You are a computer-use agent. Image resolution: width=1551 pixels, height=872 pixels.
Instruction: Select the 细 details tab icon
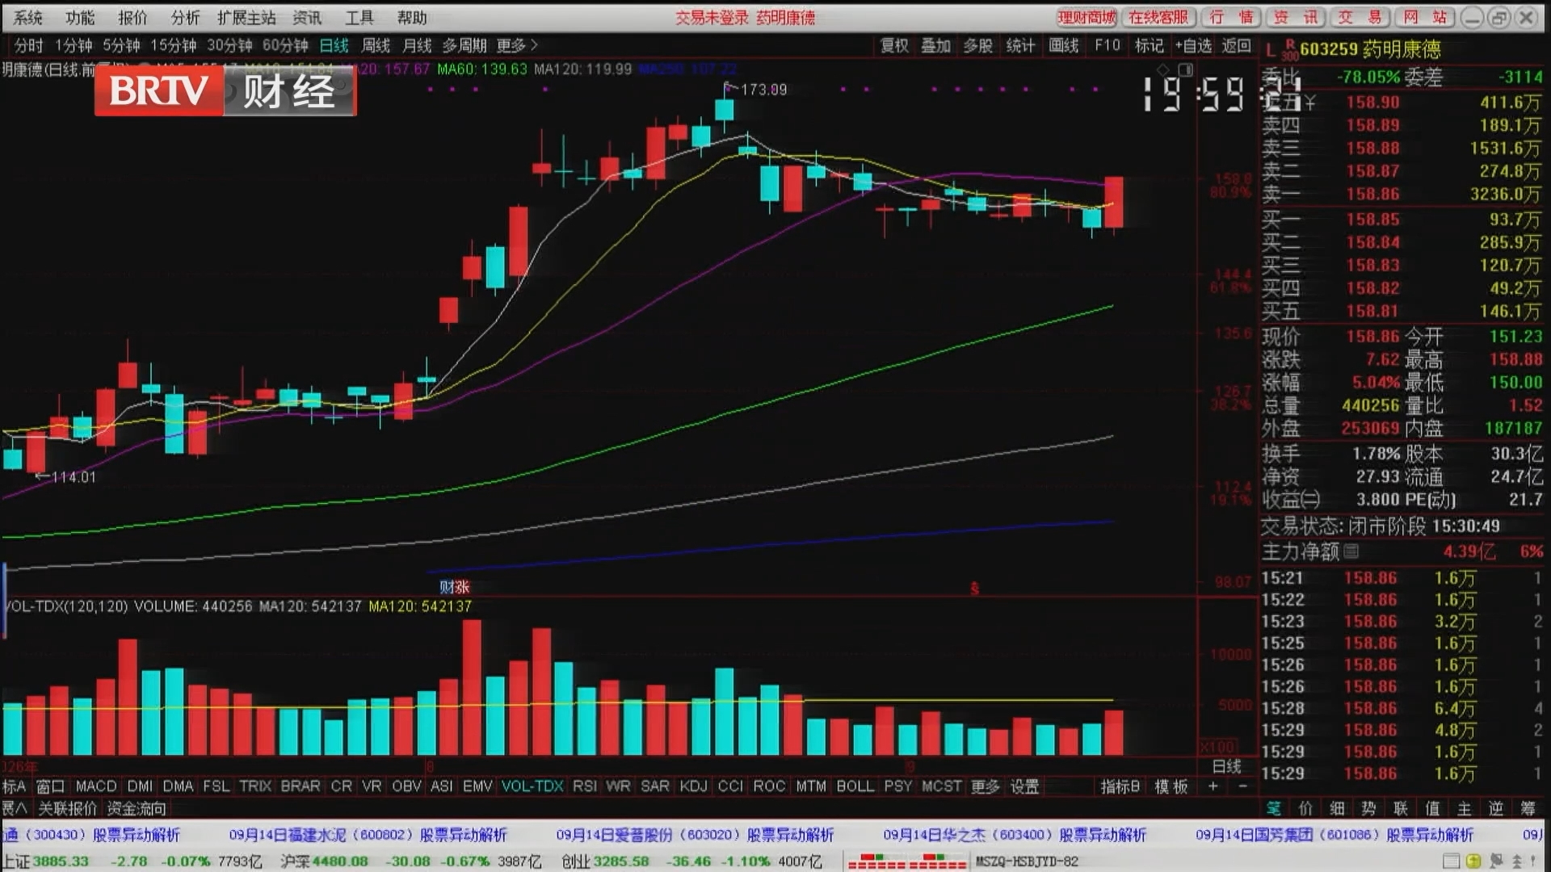pos(1338,808)
